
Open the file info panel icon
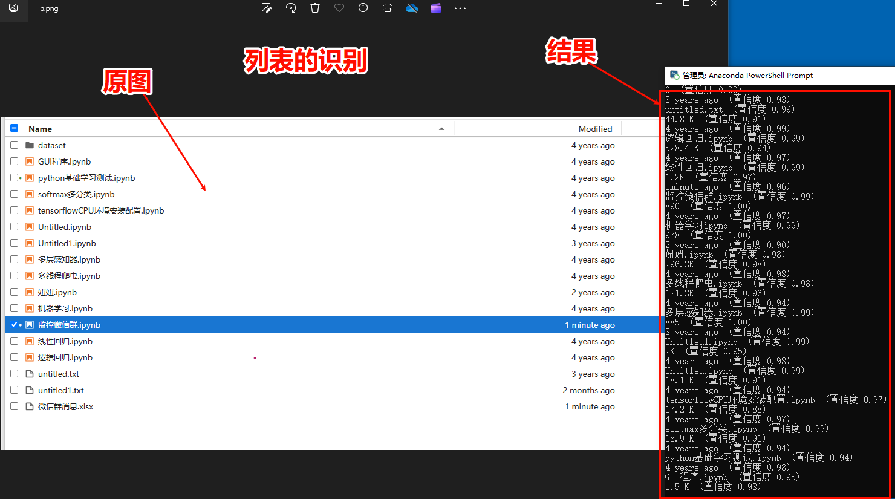(363, 8)
